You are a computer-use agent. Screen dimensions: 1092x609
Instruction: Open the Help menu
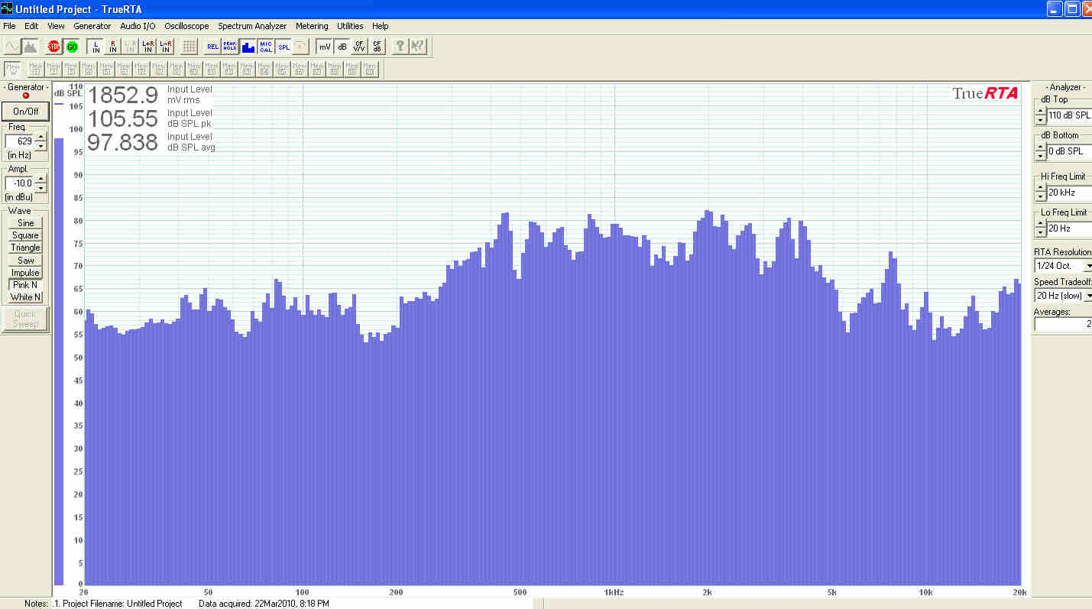coord(380,26)
